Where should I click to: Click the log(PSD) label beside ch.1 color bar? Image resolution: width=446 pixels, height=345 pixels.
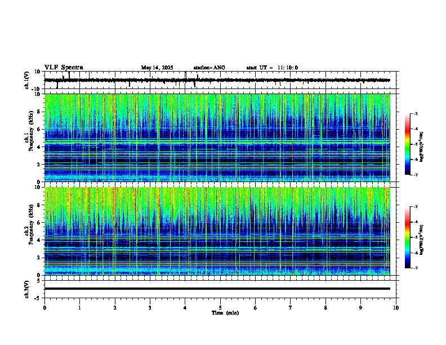pos(422,147)
